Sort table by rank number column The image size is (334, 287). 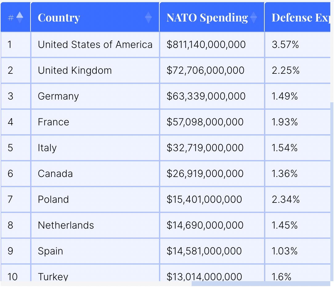tap(19, 17)
